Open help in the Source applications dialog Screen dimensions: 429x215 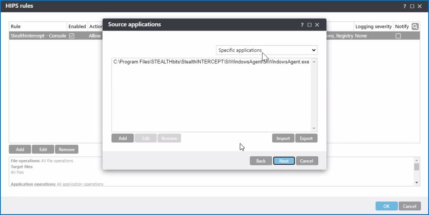pos(302,25)
